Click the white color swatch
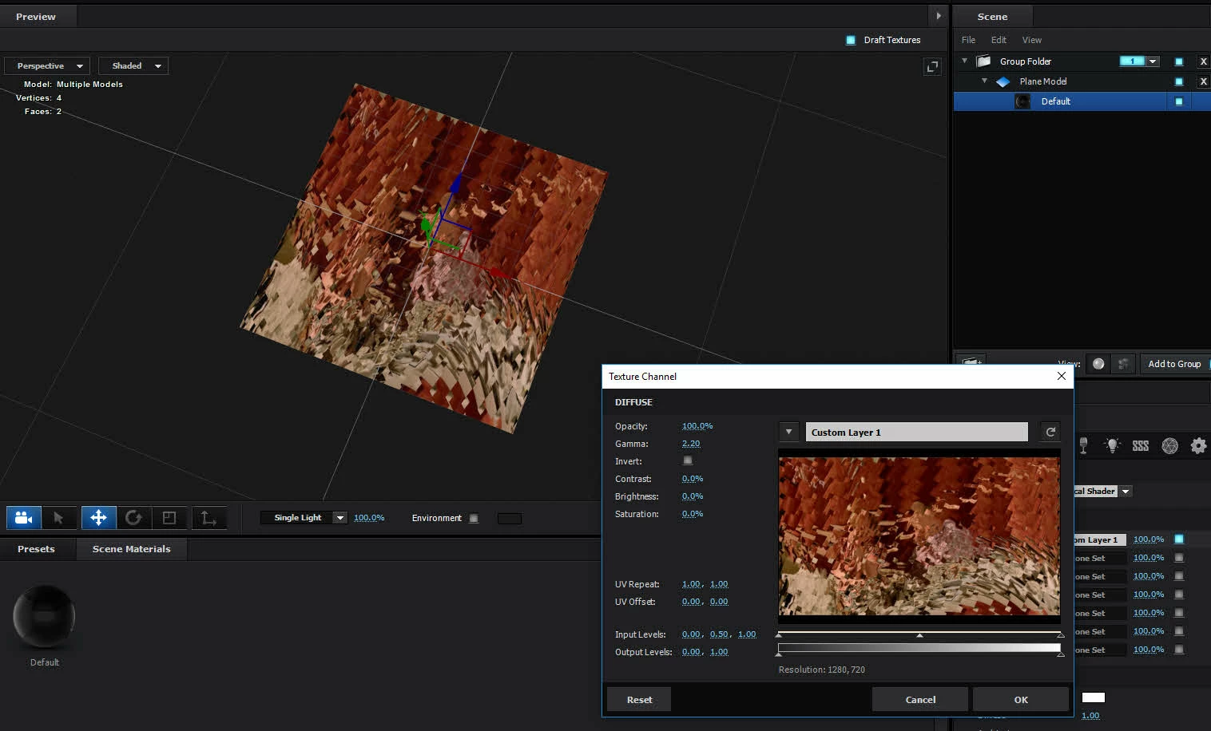 [1094, 697]
